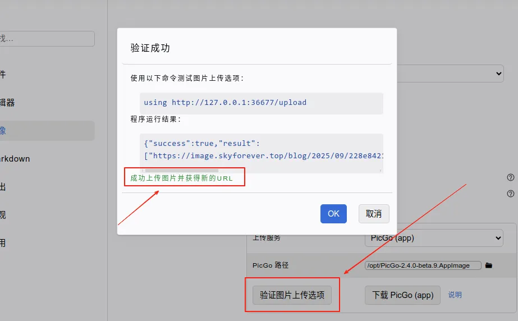Click the folder icon beside PicGo path

(x=489, y=265)
